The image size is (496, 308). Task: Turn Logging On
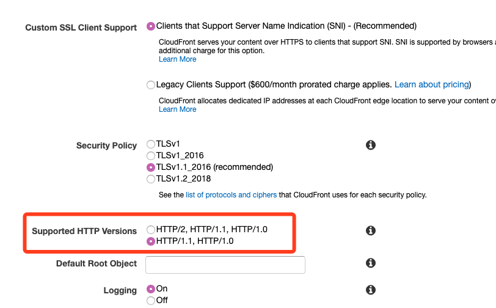[x=151, y=288]
